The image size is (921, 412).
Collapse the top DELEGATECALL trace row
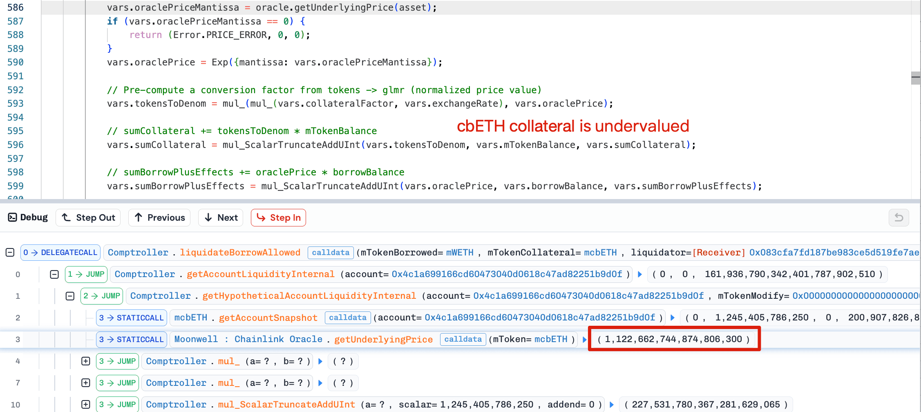click(10, 253)
